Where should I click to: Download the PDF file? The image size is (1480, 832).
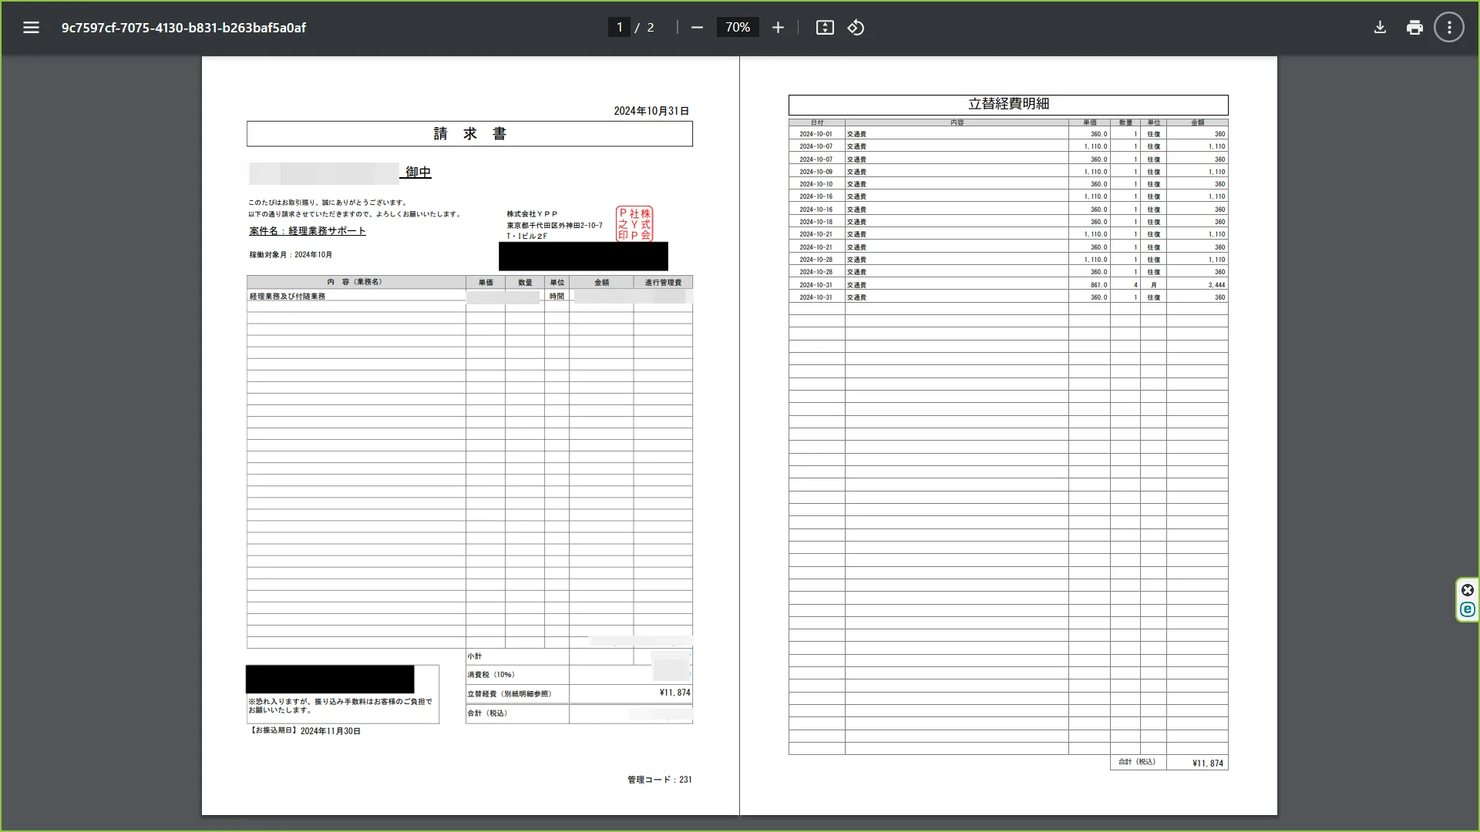coord(1380,28)
